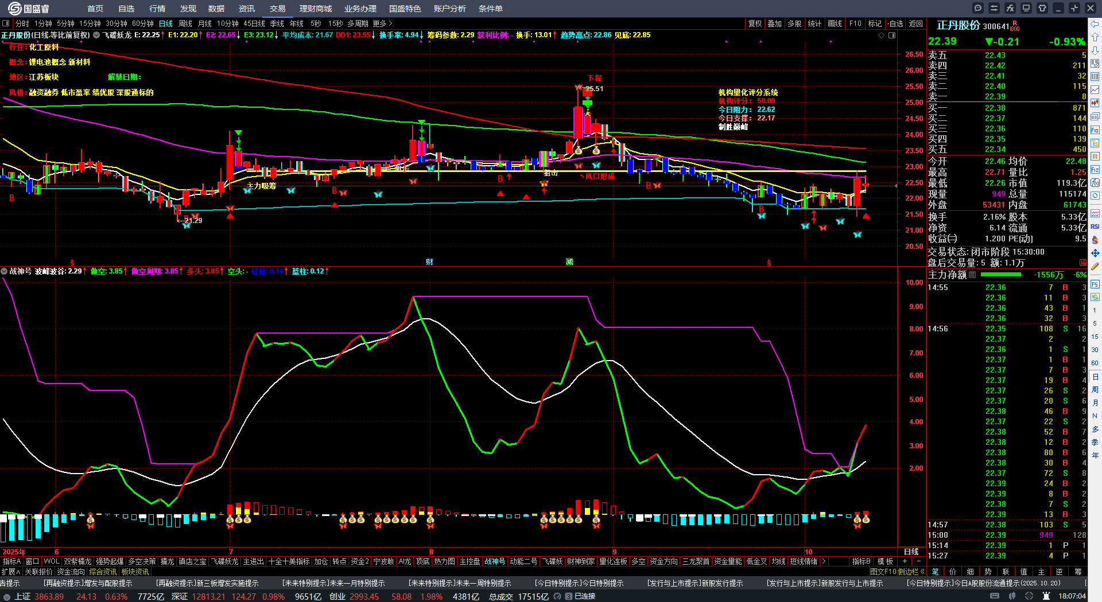This screenshot has width=1102, height=602.
Task: Switch to the 60分钟 period tab
Action: coord(143,24)
